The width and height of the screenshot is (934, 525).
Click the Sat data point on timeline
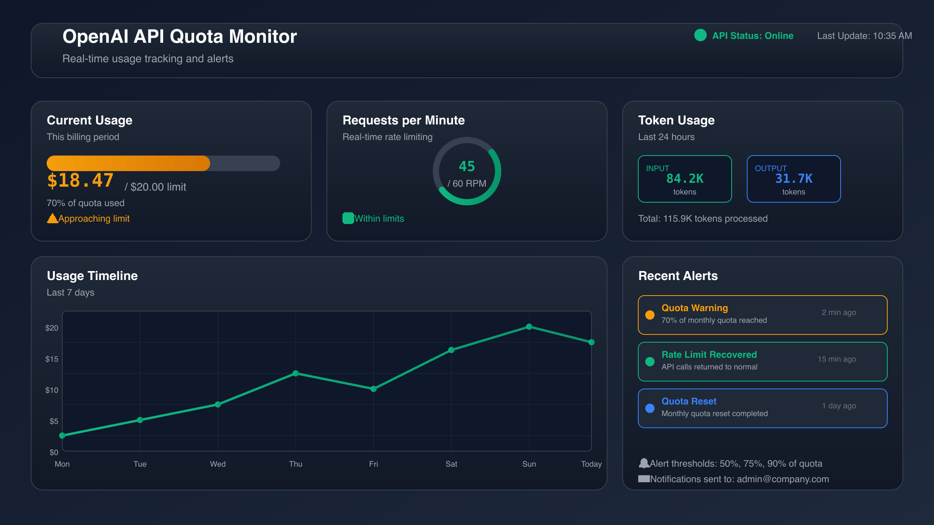(451, 350)
